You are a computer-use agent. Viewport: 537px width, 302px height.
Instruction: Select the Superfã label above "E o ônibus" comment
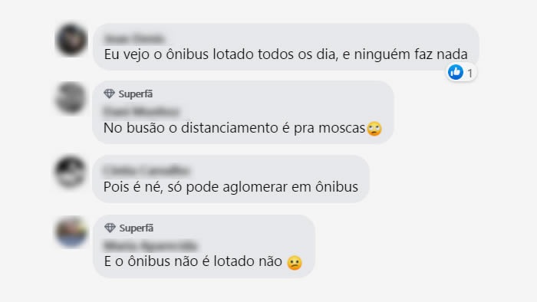[x=137, y=228]
